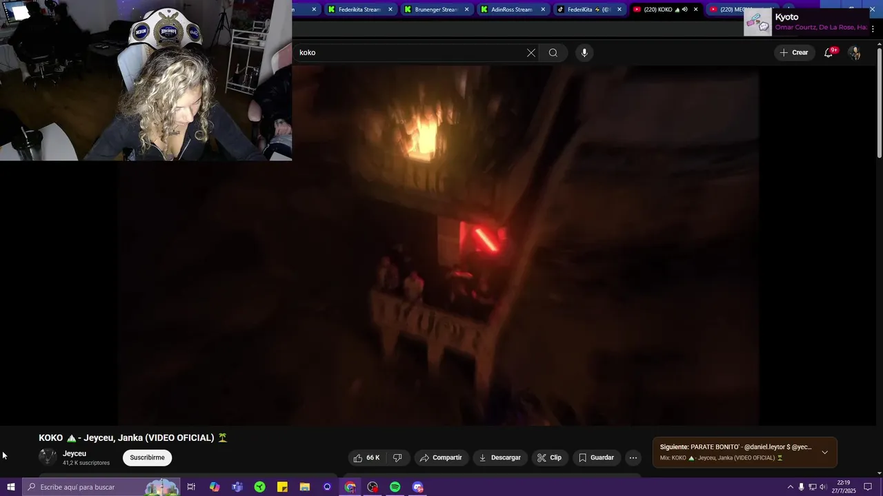Open the Jeyceu channel avatar
The image size is (883, 496).
click(48, 457)
